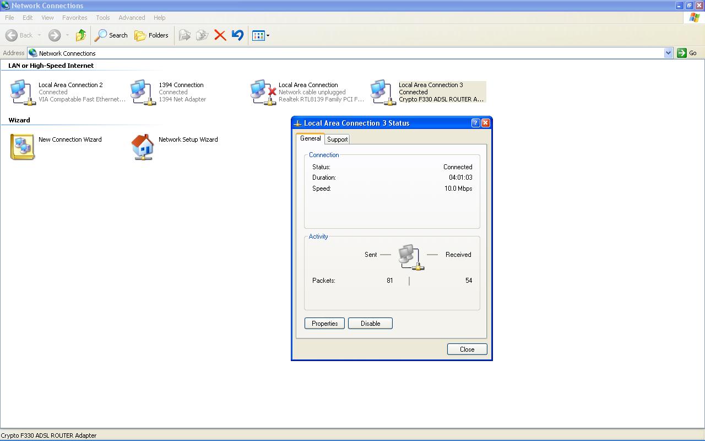This screenshot has width=705, height=441.
Task: Click the green Go button
Action: coord(687,53)
